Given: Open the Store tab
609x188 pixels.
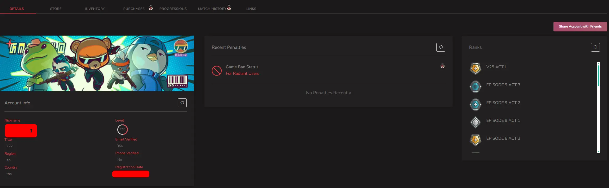Looking at the screenshot, I should pyautogui.click(x=56, y=9).
